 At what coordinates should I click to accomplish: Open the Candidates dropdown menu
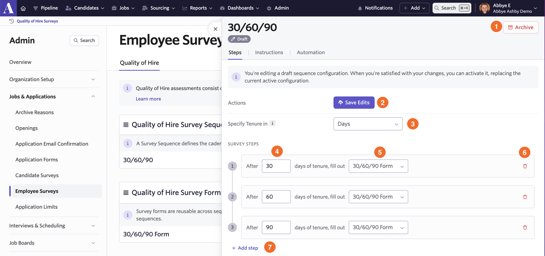[x=85, y=8]
